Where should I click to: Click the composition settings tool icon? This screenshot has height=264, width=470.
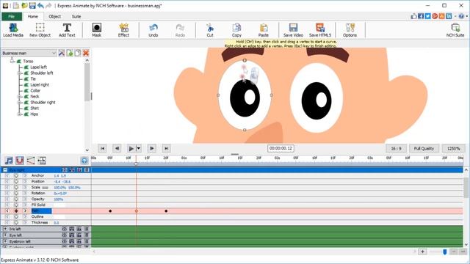coord(62,53)
